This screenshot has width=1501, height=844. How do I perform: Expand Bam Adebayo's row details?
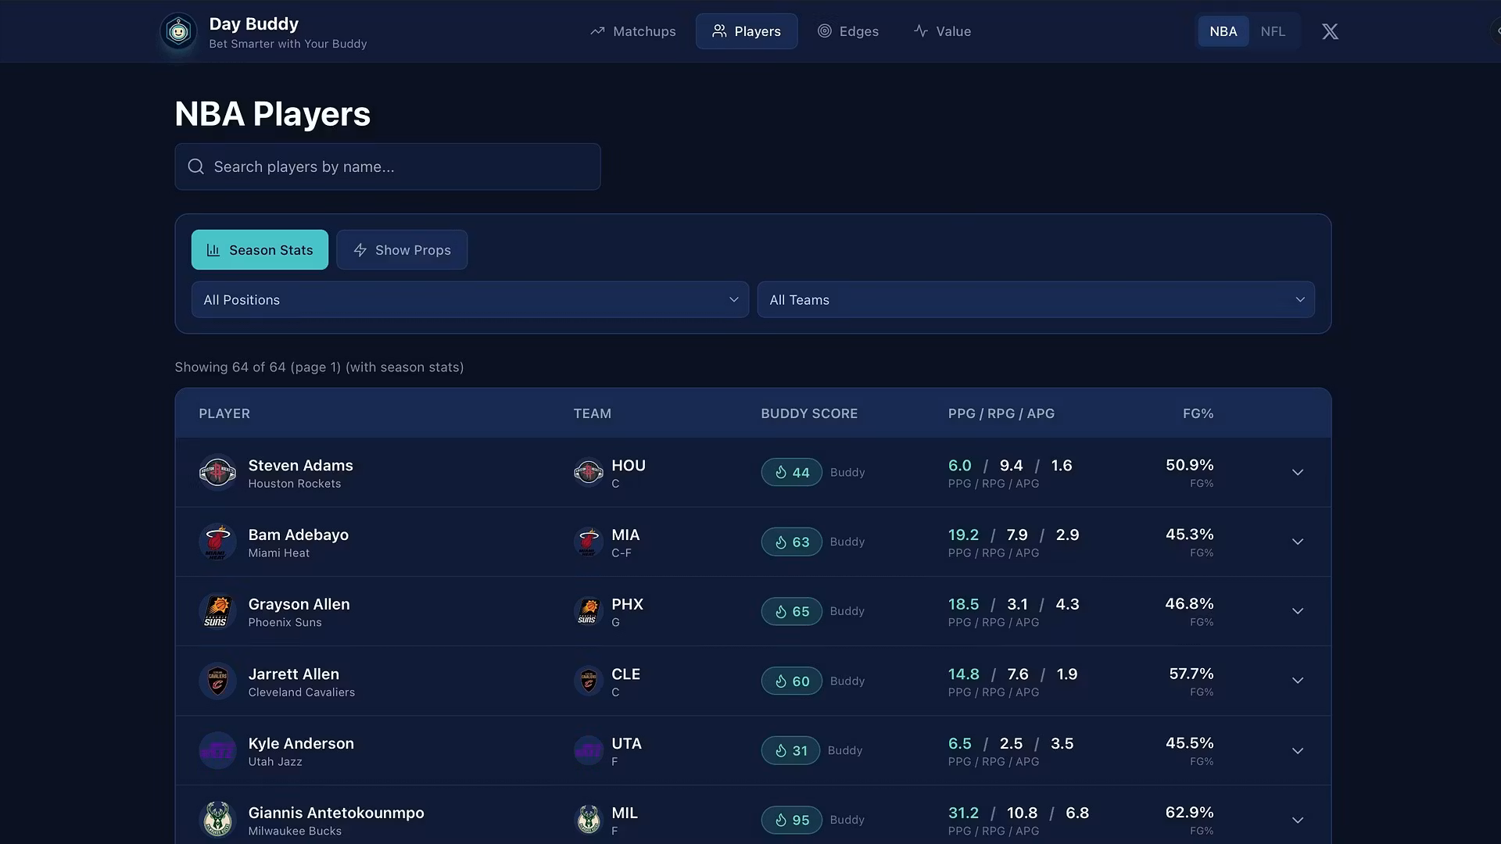[1297, 542]
